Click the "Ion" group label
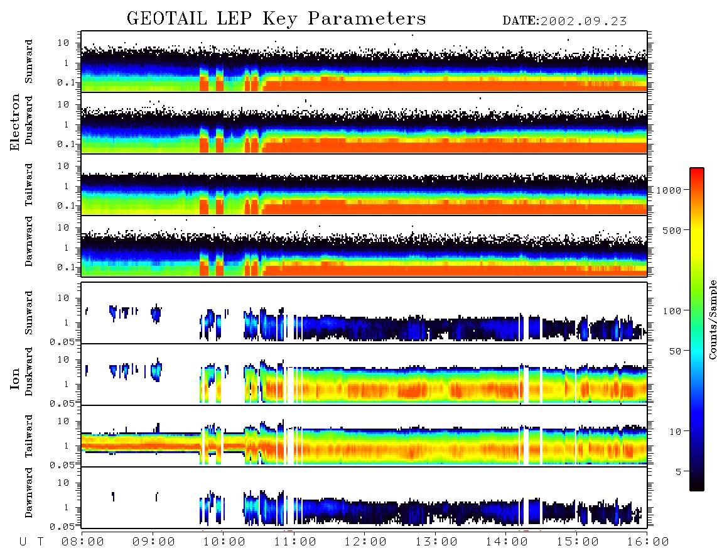The width and height of the screenshot is (717, 553). tap(15, 379)
